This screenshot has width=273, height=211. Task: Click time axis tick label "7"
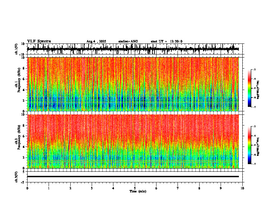click(178, 188)
